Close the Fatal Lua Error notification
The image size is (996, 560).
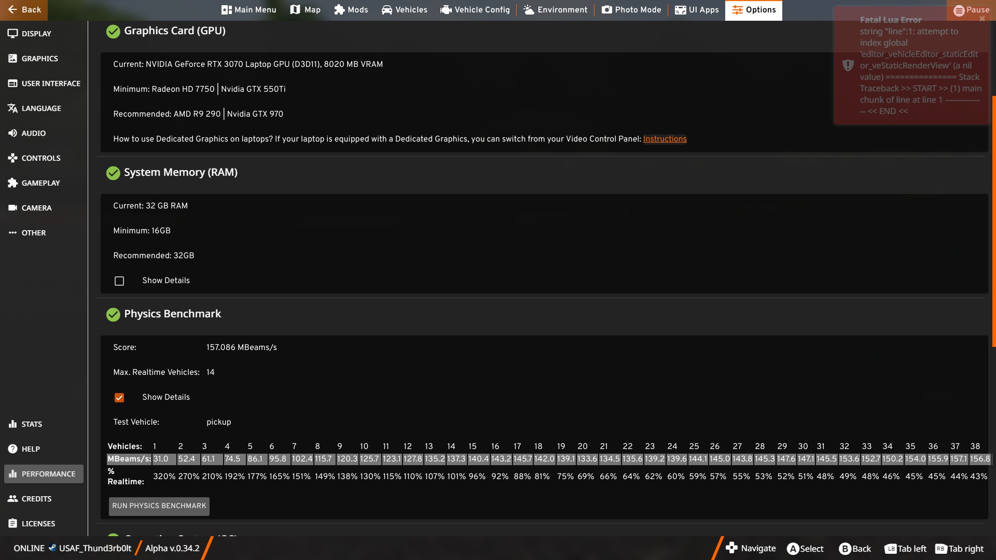982,19
